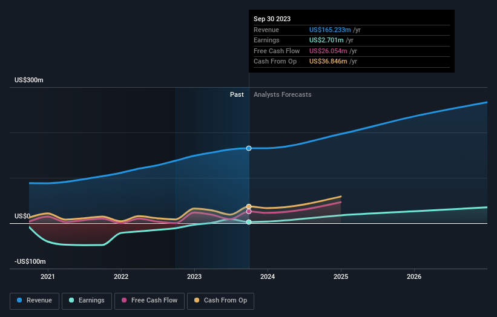The height and width of the screenshot is (317, 497).
Task: Click the blue Revenue legend dot
Action: coord(19,300)
